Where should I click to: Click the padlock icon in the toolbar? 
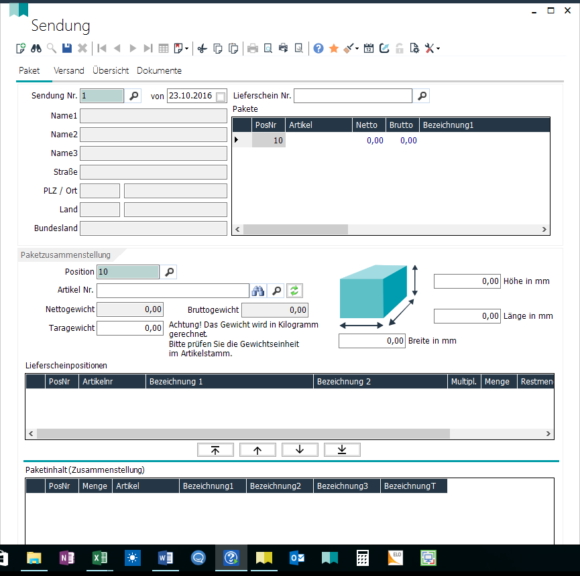click(x=400, y=48)
